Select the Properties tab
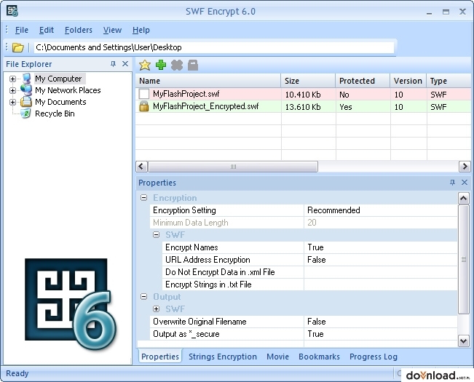This screenshot has width=474, height=382. 160,357
